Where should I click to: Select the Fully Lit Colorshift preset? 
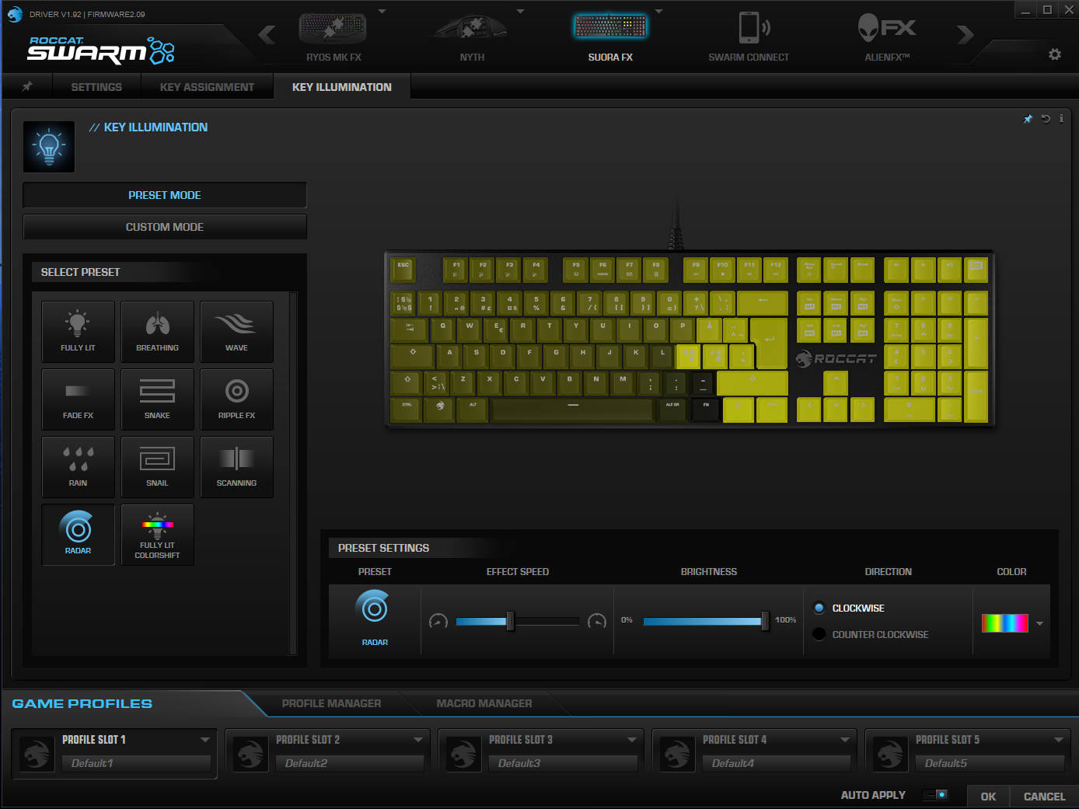click(x=157, y=535)
